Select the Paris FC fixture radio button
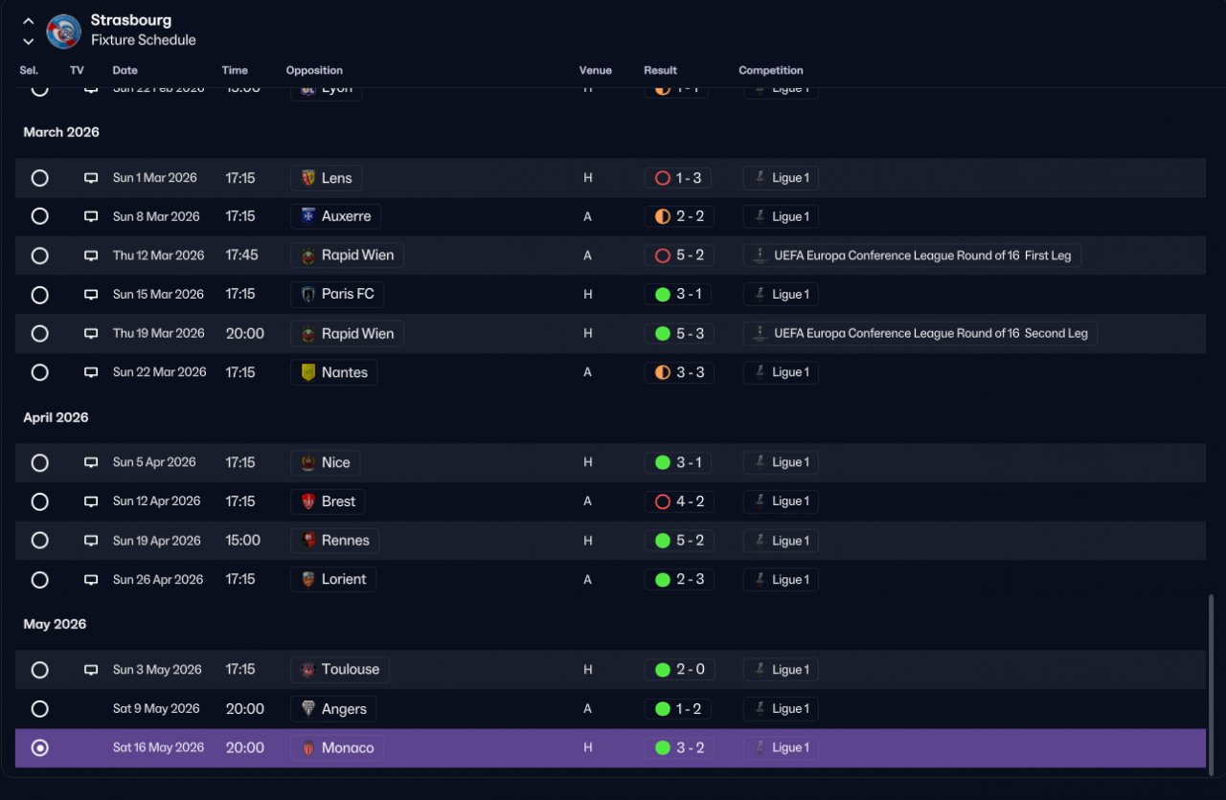 39,295
